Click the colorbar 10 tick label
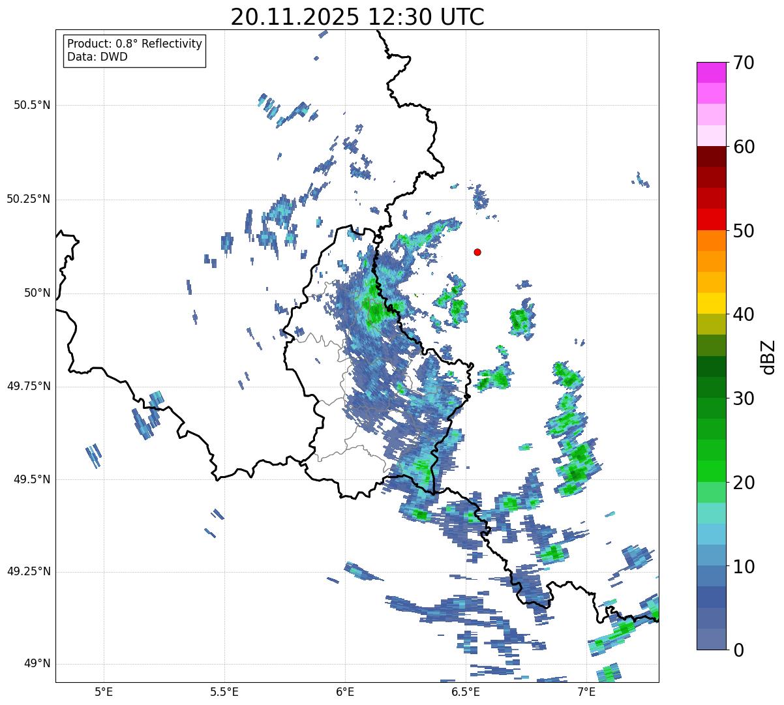This screenshot has width=784, height=705. pyautogui.click(x=744, y=567)
